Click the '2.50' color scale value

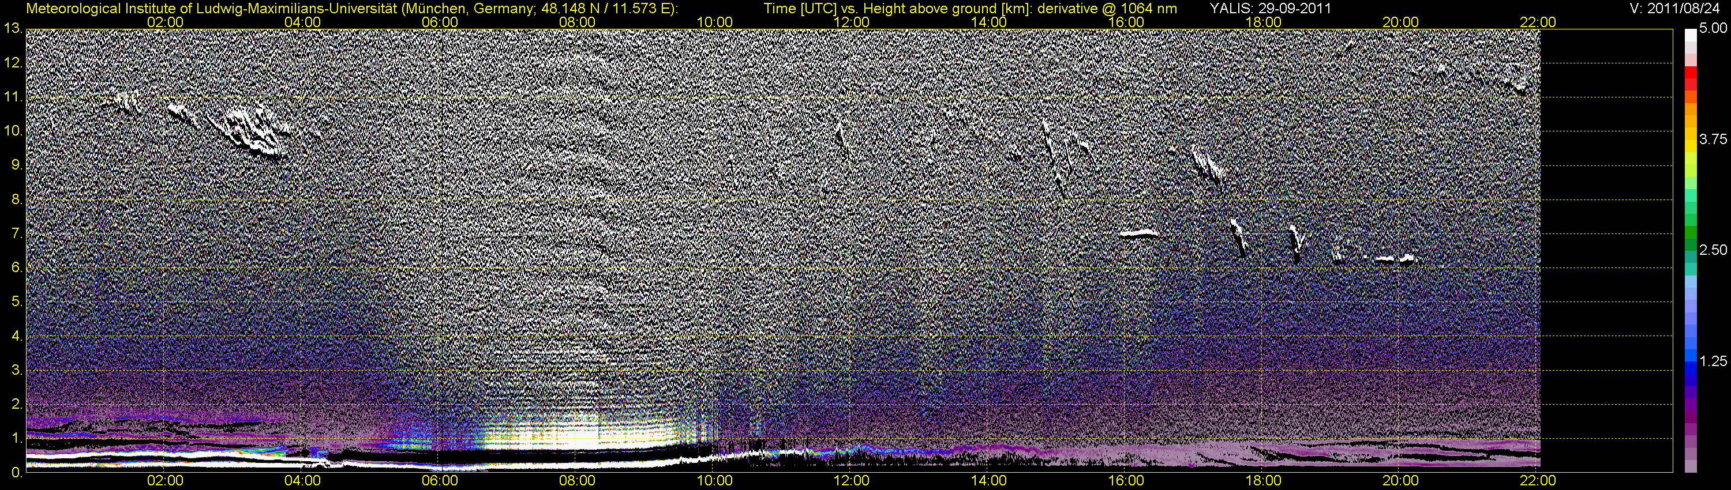(1713, 250)
